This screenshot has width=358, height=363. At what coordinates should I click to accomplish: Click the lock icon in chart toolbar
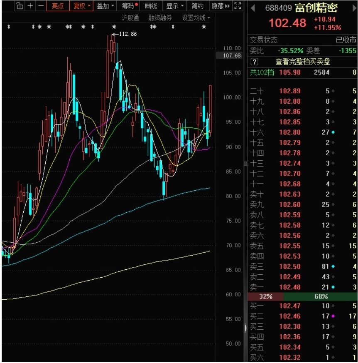pos(20,6)
